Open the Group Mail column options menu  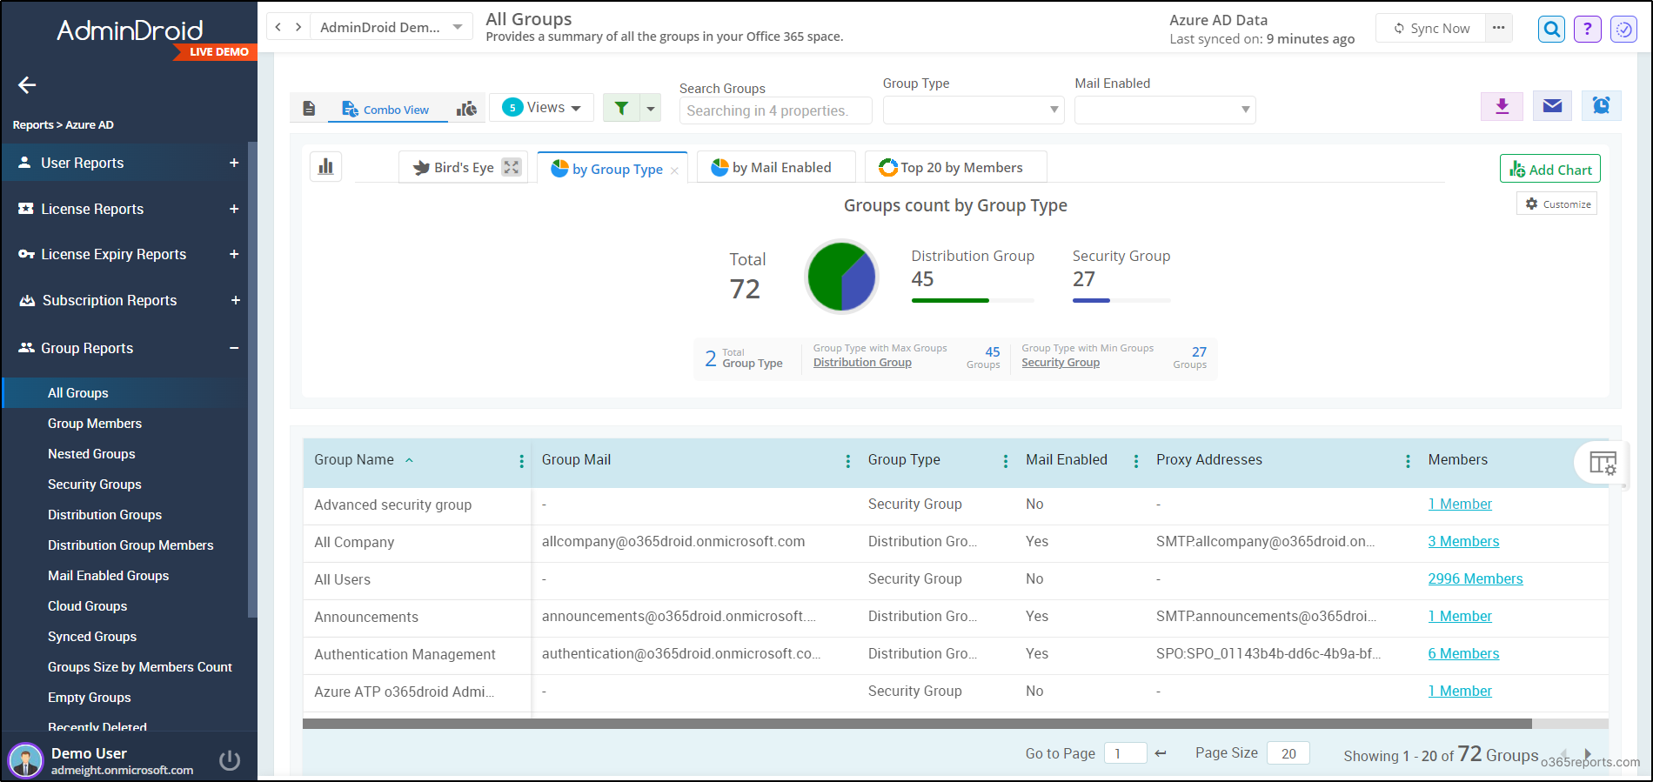(848, 461)
